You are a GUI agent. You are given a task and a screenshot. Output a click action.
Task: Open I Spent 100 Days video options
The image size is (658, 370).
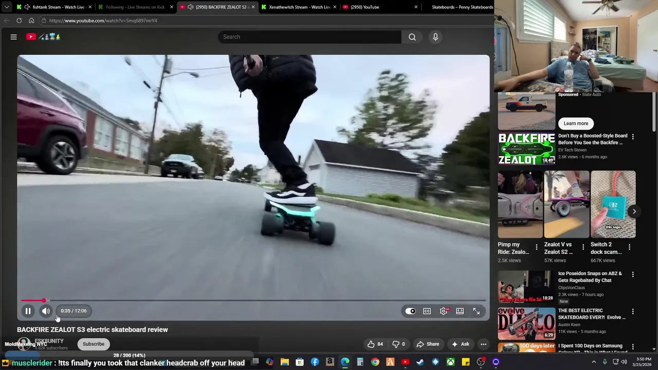(633, 347)
